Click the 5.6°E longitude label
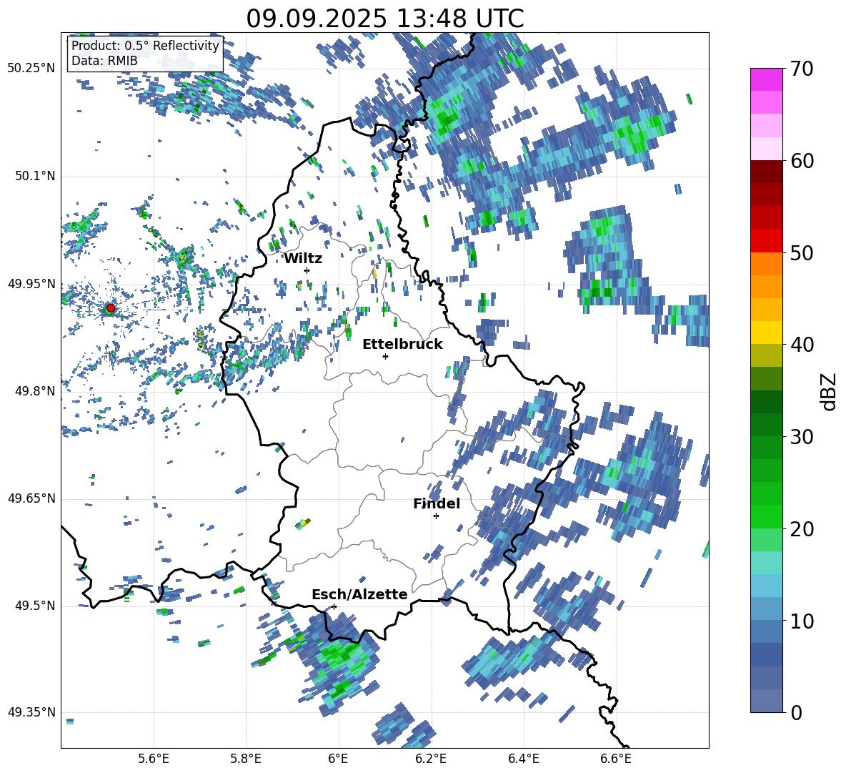The image size is (846, 773). [154, 759]
